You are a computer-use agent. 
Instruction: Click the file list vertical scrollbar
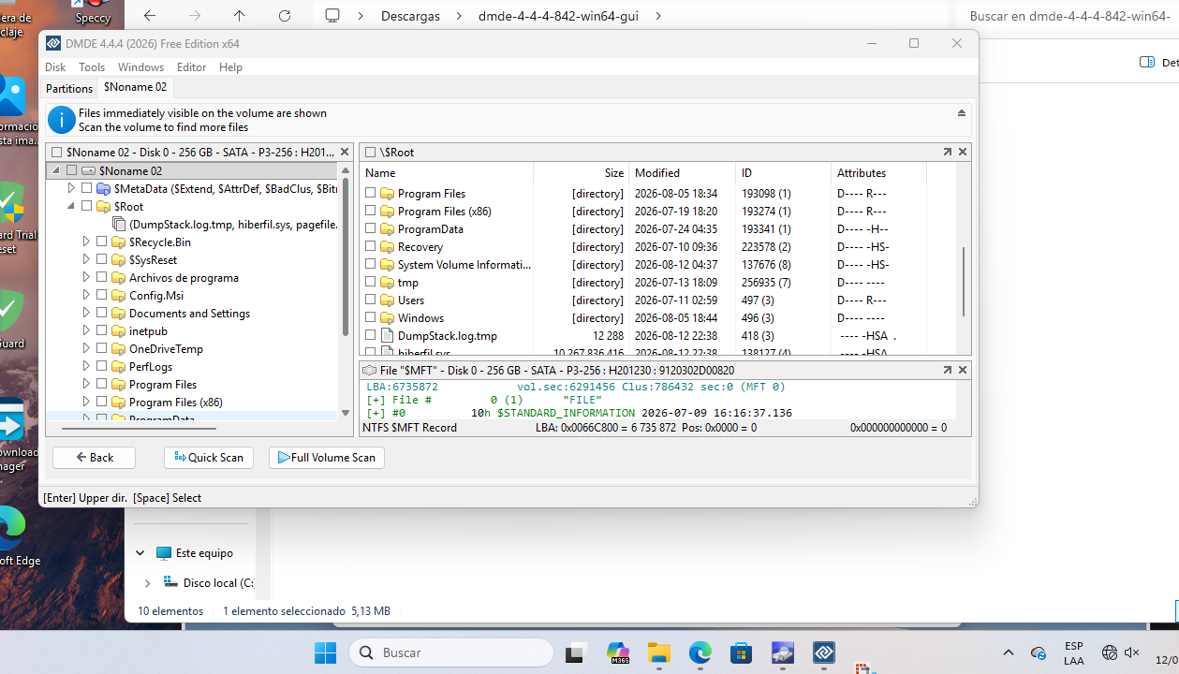coord(964,282)
